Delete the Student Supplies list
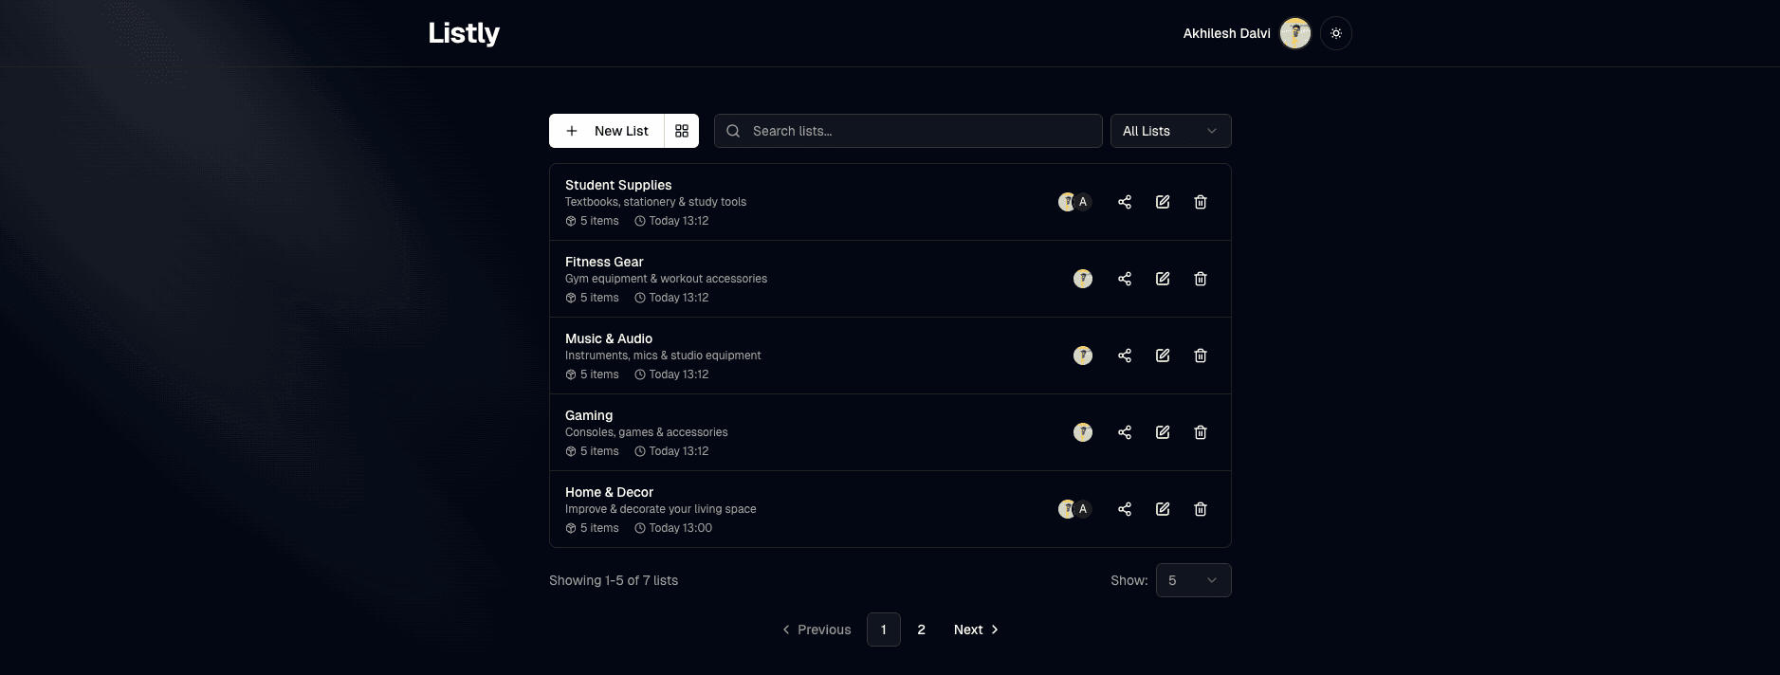This screenshot has height=675, width=1780. [x=1200, y=201]
